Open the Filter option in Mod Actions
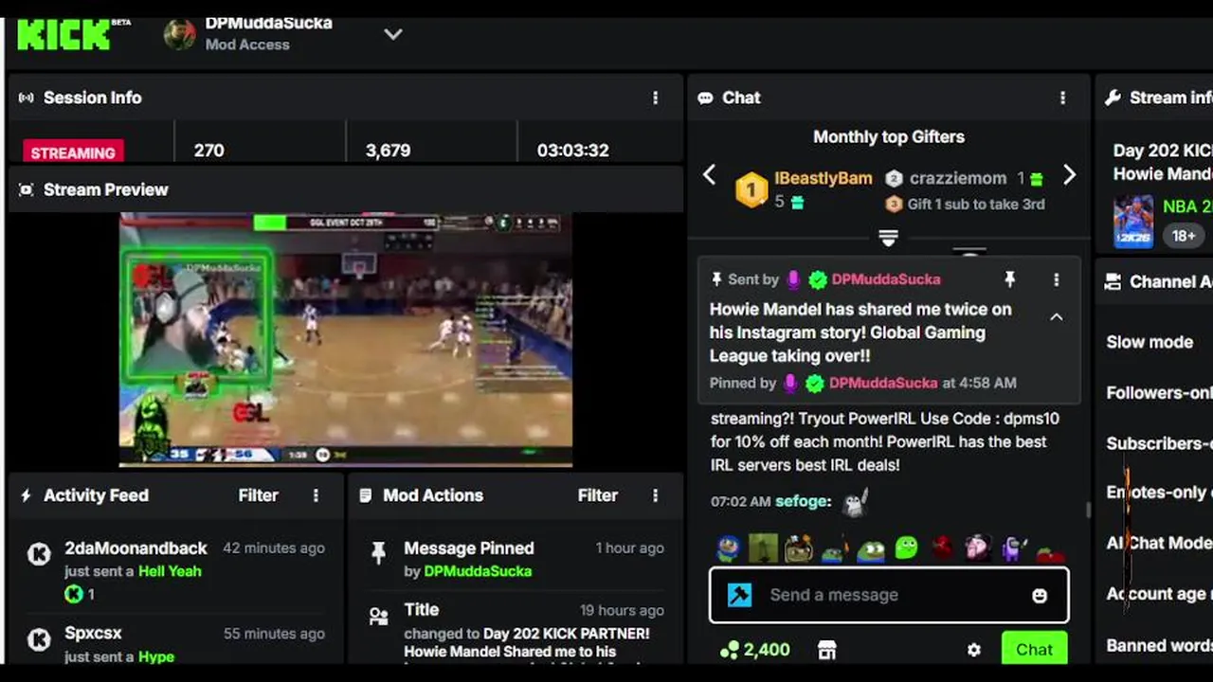This screenshot has height=682, width=1213. pyautogui.click(x=597, y=495)
